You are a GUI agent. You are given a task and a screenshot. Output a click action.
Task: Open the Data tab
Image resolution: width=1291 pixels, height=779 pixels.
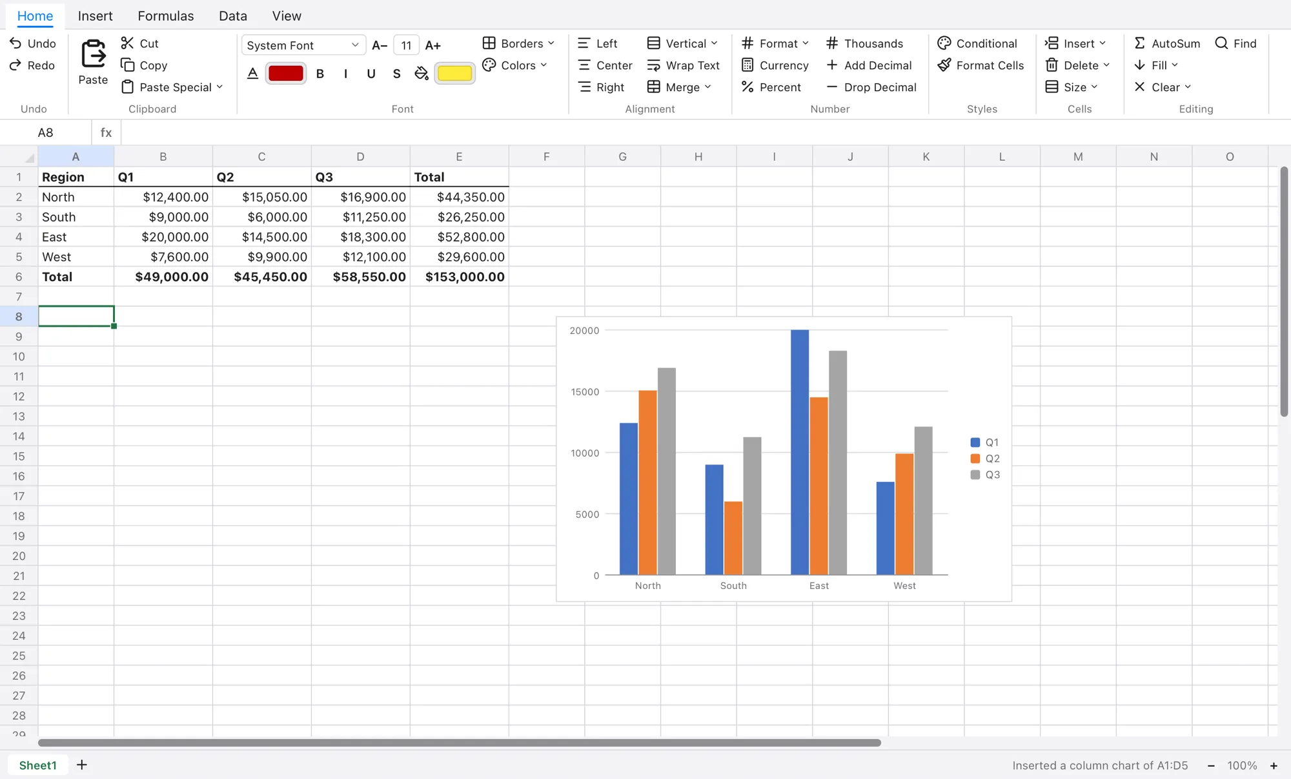(x=233, y=16)
